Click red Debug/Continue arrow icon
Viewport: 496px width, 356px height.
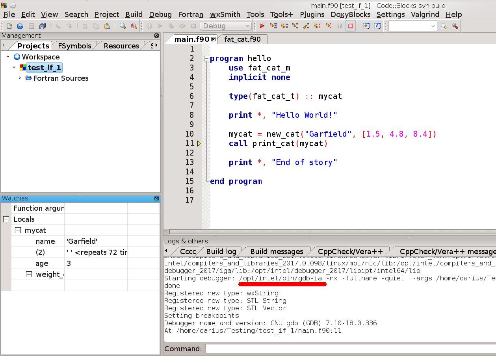point(262,26)
